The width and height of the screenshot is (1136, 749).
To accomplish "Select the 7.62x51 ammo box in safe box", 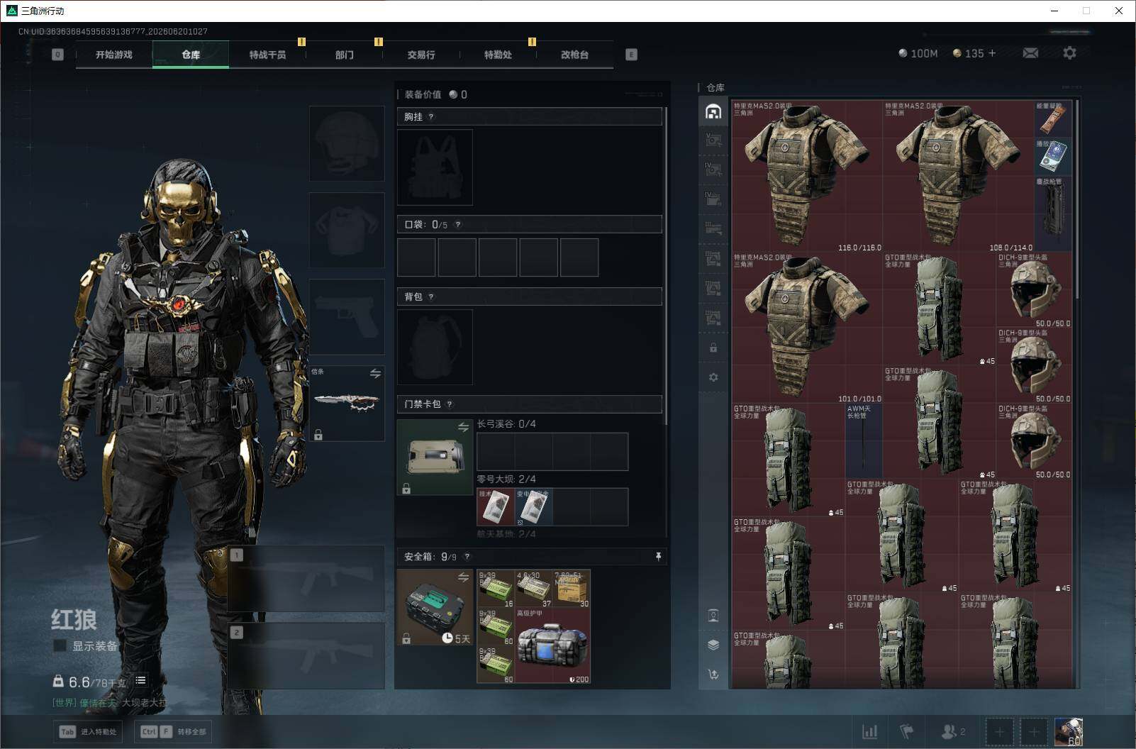I will coord(572,589).
